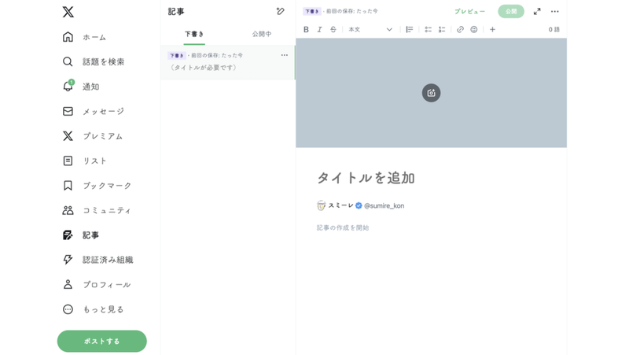Open もっと見る more menu
Image resolution: width=629 pixels, height=355 pixels.
[x=93, y=309]
